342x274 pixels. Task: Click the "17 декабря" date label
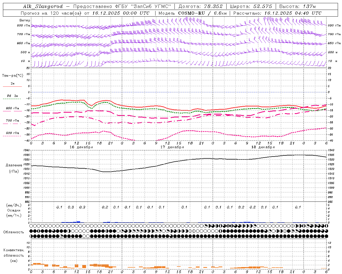(172, 147)
